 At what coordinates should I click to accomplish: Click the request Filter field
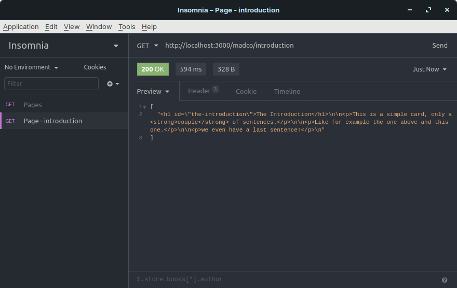click(x=51, y=84)
